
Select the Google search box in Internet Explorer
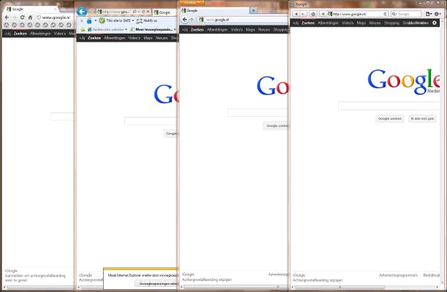click(x=150, y=121)
